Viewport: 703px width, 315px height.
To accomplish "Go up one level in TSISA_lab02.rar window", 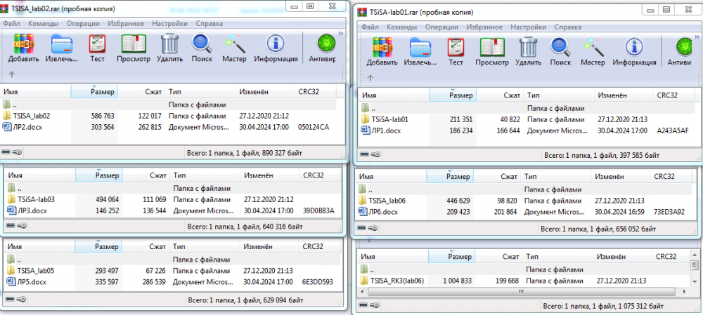I will coord(11,74).
